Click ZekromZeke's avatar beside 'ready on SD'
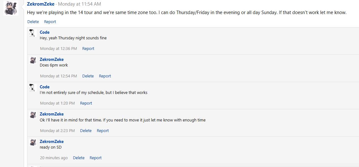Viewport: 359px width, 167px height. coord(33,142)
